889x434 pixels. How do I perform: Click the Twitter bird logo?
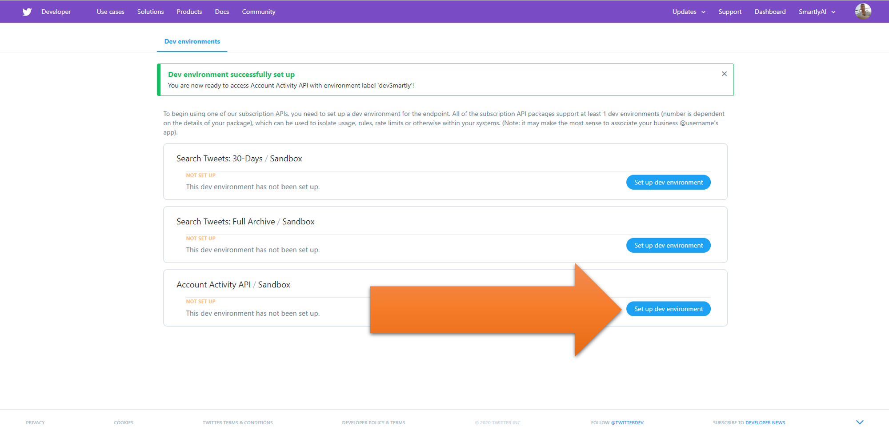click(x=27, y=12)
